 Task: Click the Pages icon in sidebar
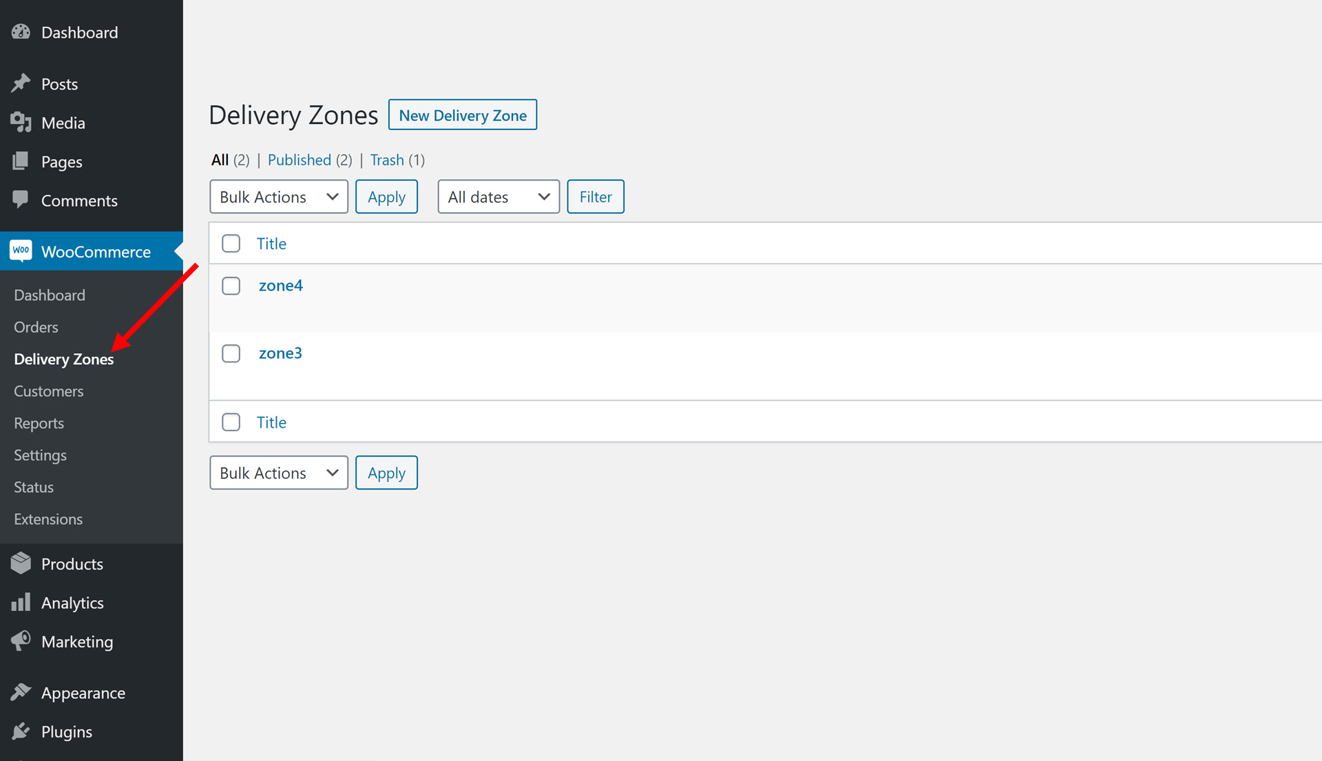21,161
